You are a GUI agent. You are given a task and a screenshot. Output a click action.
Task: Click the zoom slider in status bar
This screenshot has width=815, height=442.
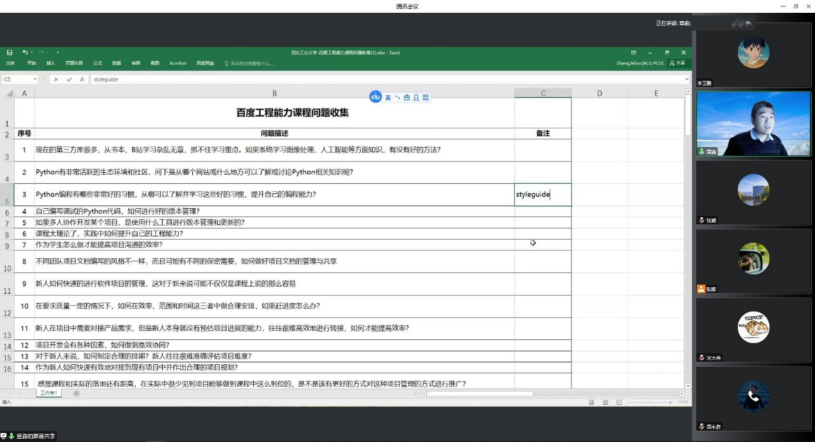click(649, 402)
